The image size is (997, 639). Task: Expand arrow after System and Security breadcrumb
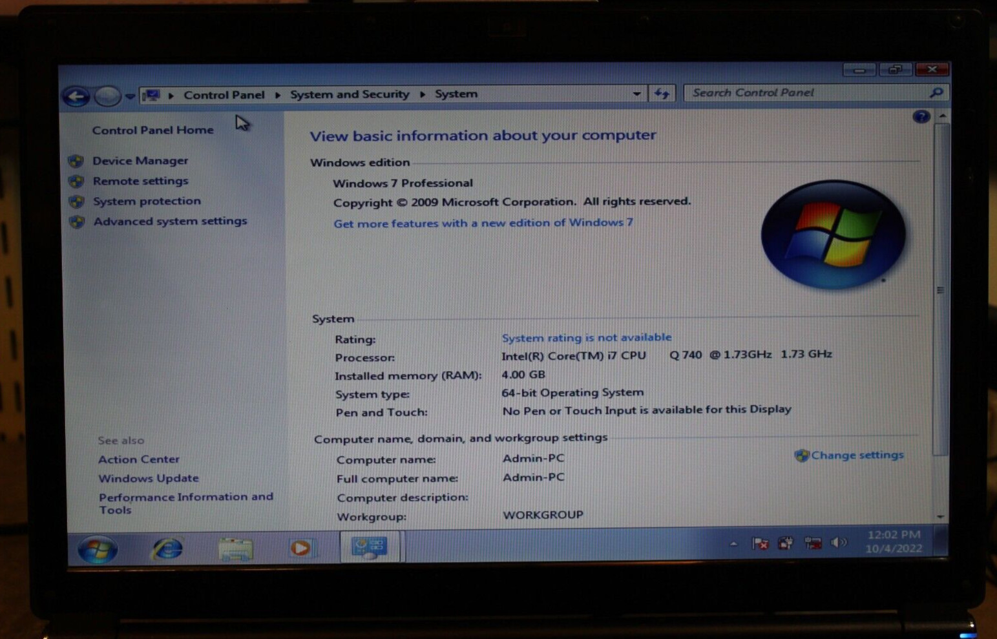pyautogui.click(x=423, y=94)
